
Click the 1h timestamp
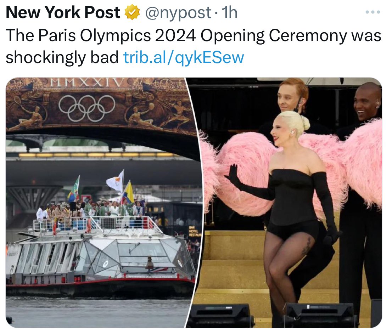pos(229,12)
